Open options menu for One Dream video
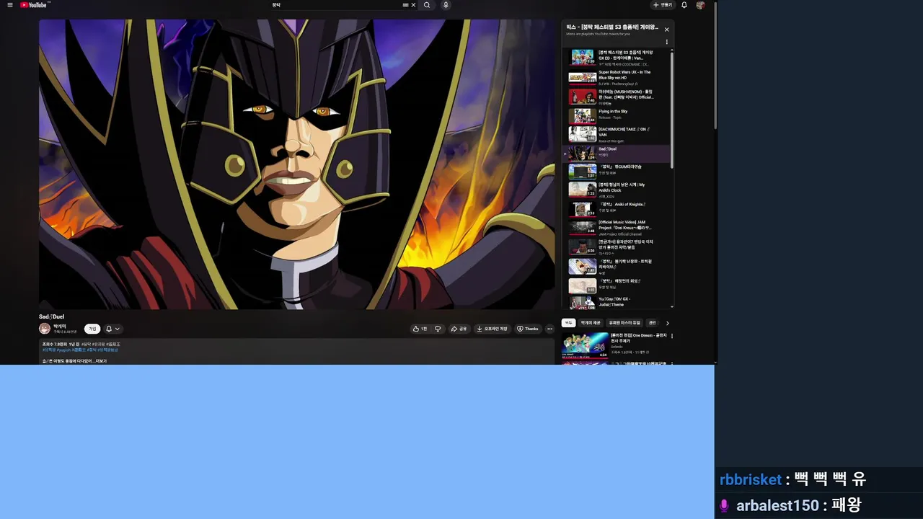Viewport: 923px width, 519px height. point(672,336)
